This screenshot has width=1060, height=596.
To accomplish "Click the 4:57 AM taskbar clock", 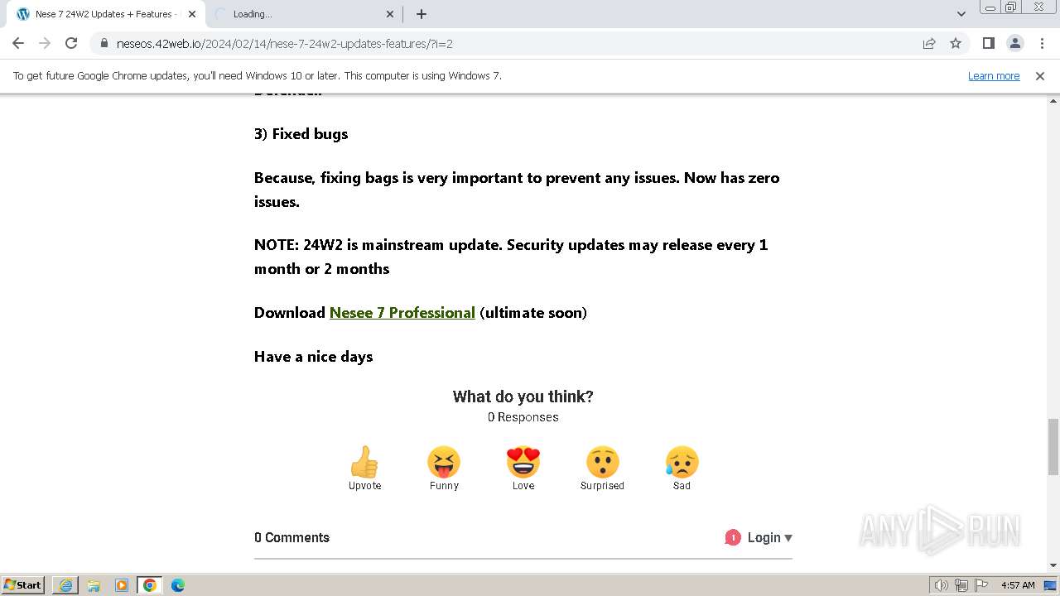I will pyautogui.click(x=1018, y=585).
